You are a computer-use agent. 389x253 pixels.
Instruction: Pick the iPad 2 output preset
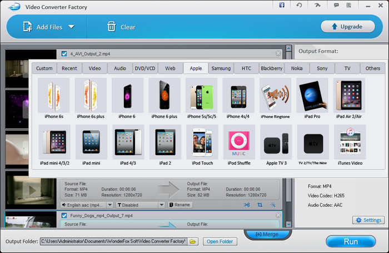click(x=165, y=145)
